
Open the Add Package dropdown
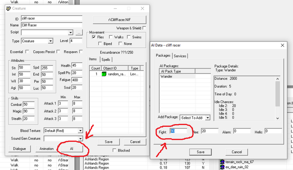[x=208, y=118]
